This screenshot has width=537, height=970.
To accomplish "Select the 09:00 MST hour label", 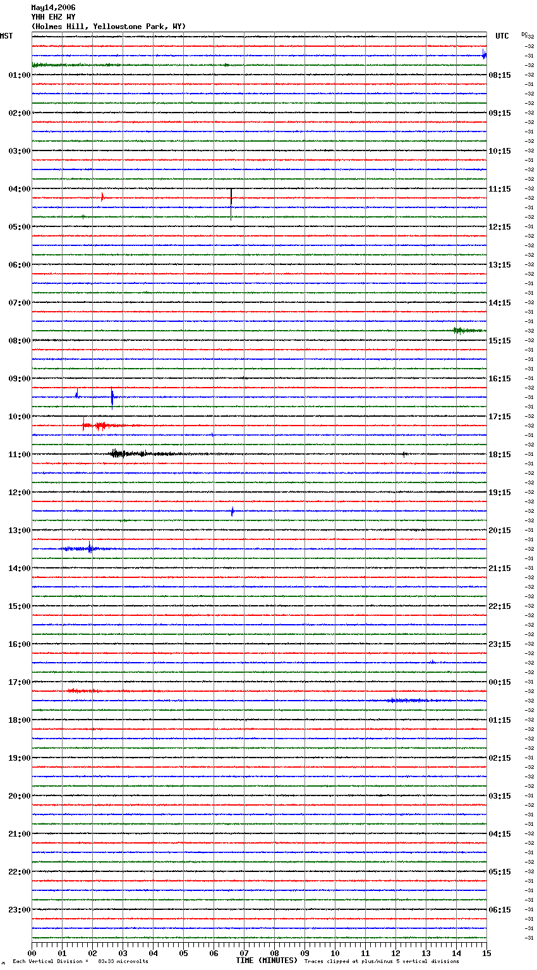I will coord(19,379).
